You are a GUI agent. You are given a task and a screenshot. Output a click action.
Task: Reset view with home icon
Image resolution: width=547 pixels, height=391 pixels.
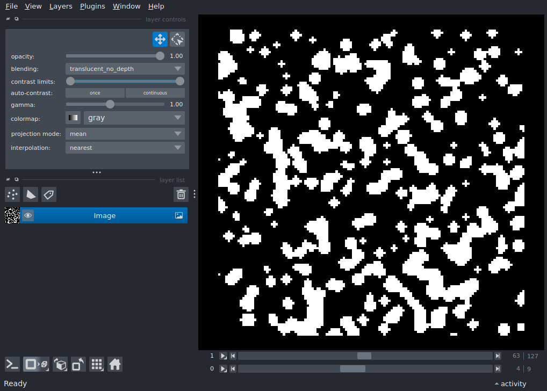pos(114,365)
